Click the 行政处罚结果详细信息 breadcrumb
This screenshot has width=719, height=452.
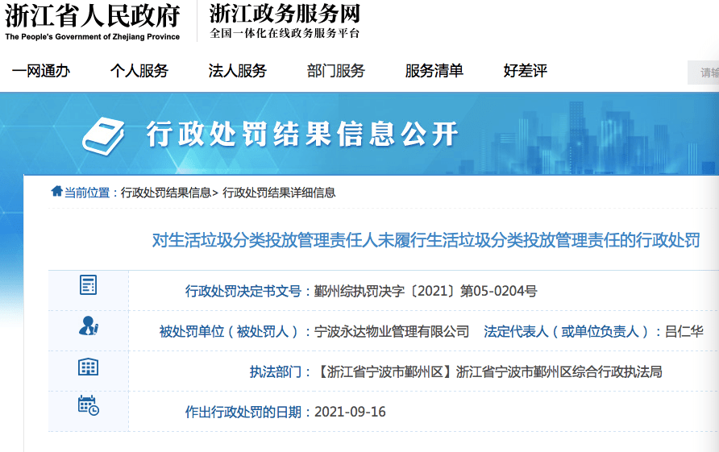[279, 193]
